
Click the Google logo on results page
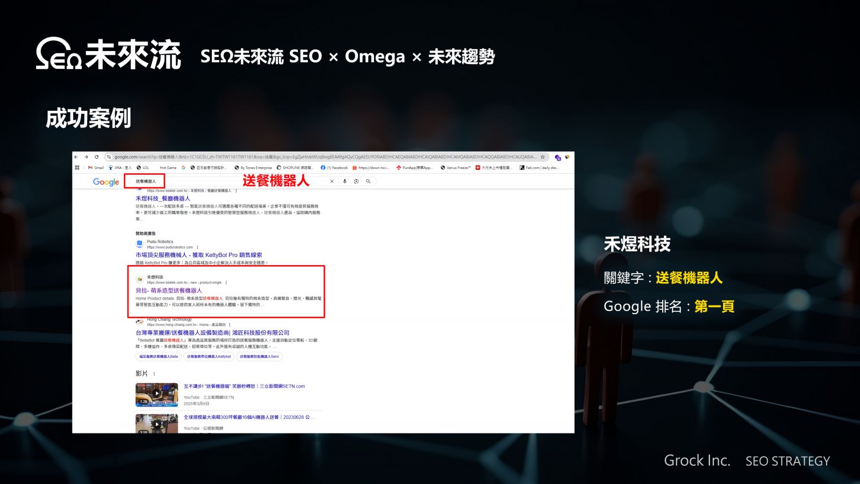[x=106, y=182]
